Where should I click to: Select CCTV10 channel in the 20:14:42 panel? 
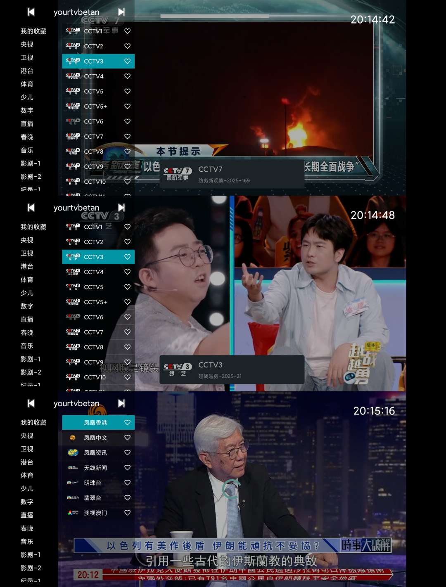pyautogui.click(x=98, y=182)
